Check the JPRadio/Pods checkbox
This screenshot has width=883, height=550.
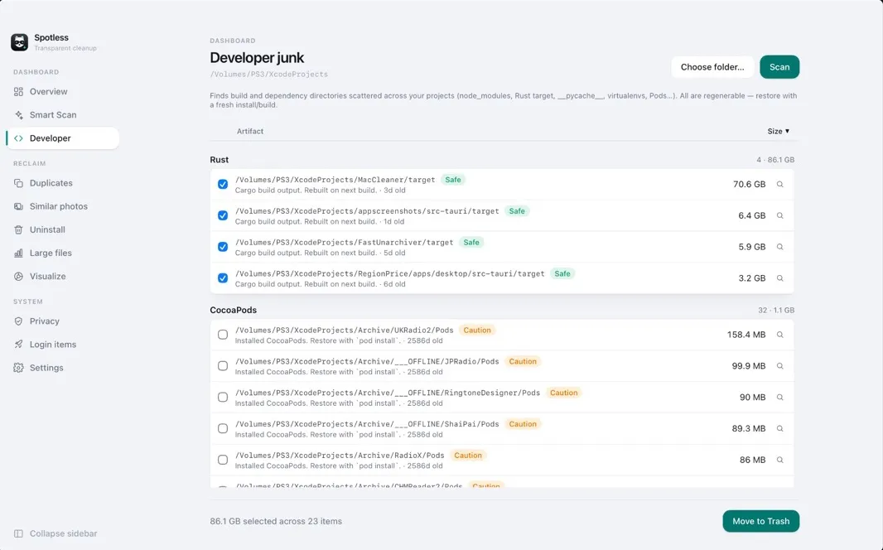click(223, 366)
